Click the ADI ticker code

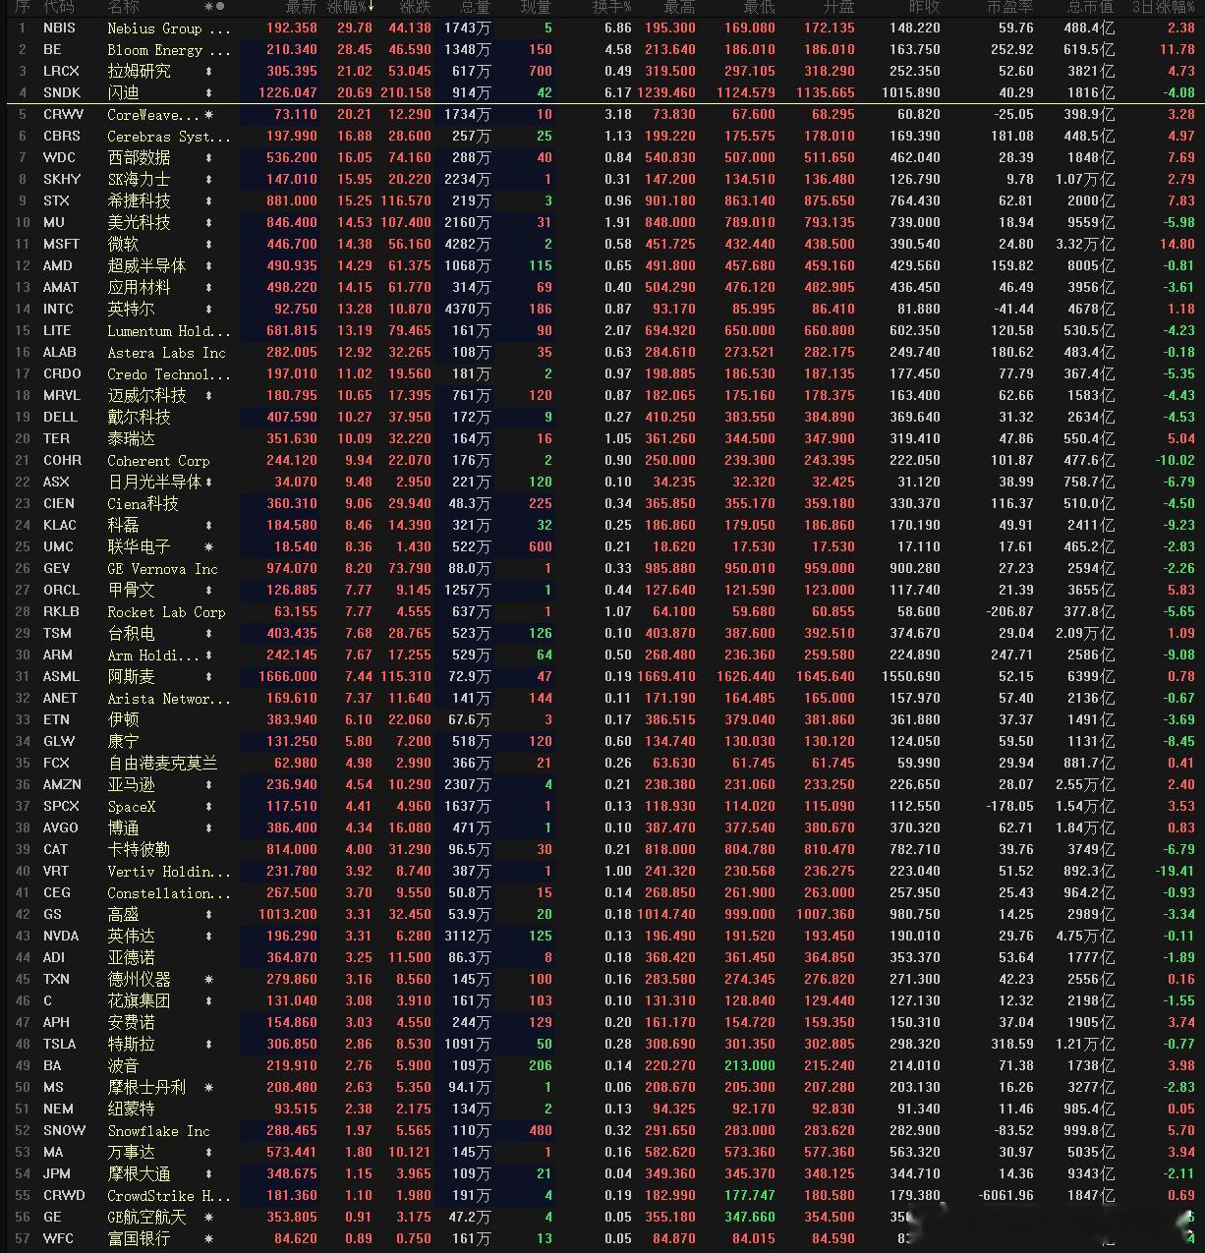pos(56,958)
